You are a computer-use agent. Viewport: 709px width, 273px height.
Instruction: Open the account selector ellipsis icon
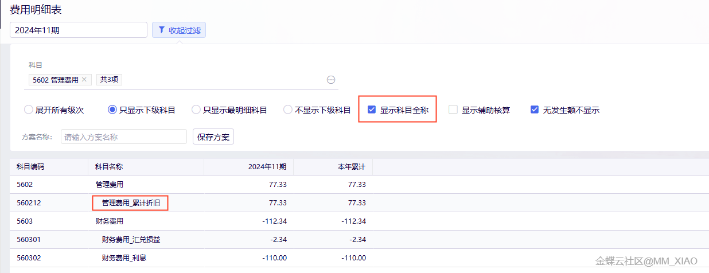[x=331, y=80]
